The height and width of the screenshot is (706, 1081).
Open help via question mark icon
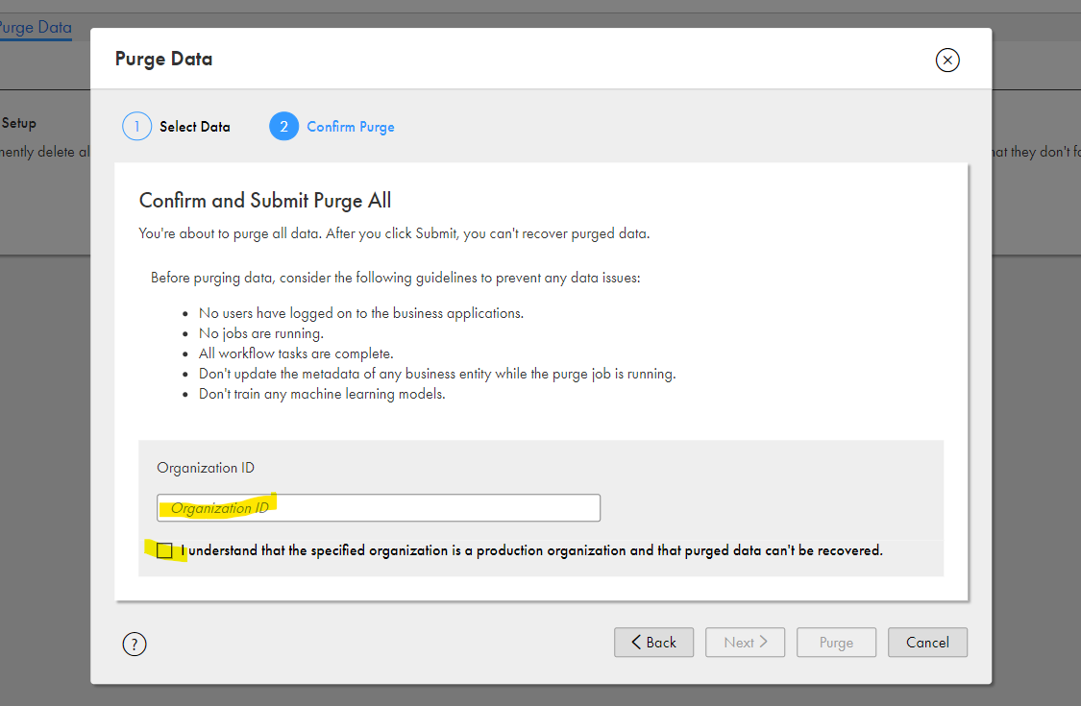(135, 644)
